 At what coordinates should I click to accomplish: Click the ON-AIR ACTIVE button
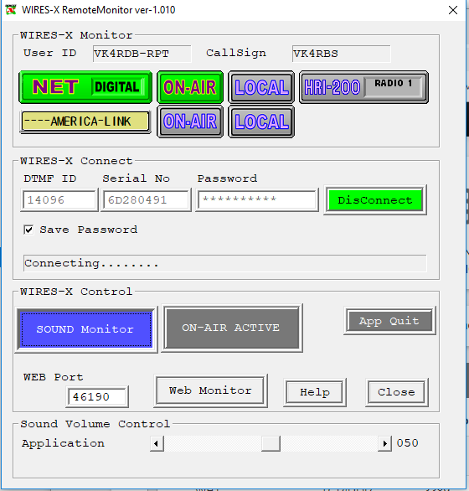click(x=232, y=328)
